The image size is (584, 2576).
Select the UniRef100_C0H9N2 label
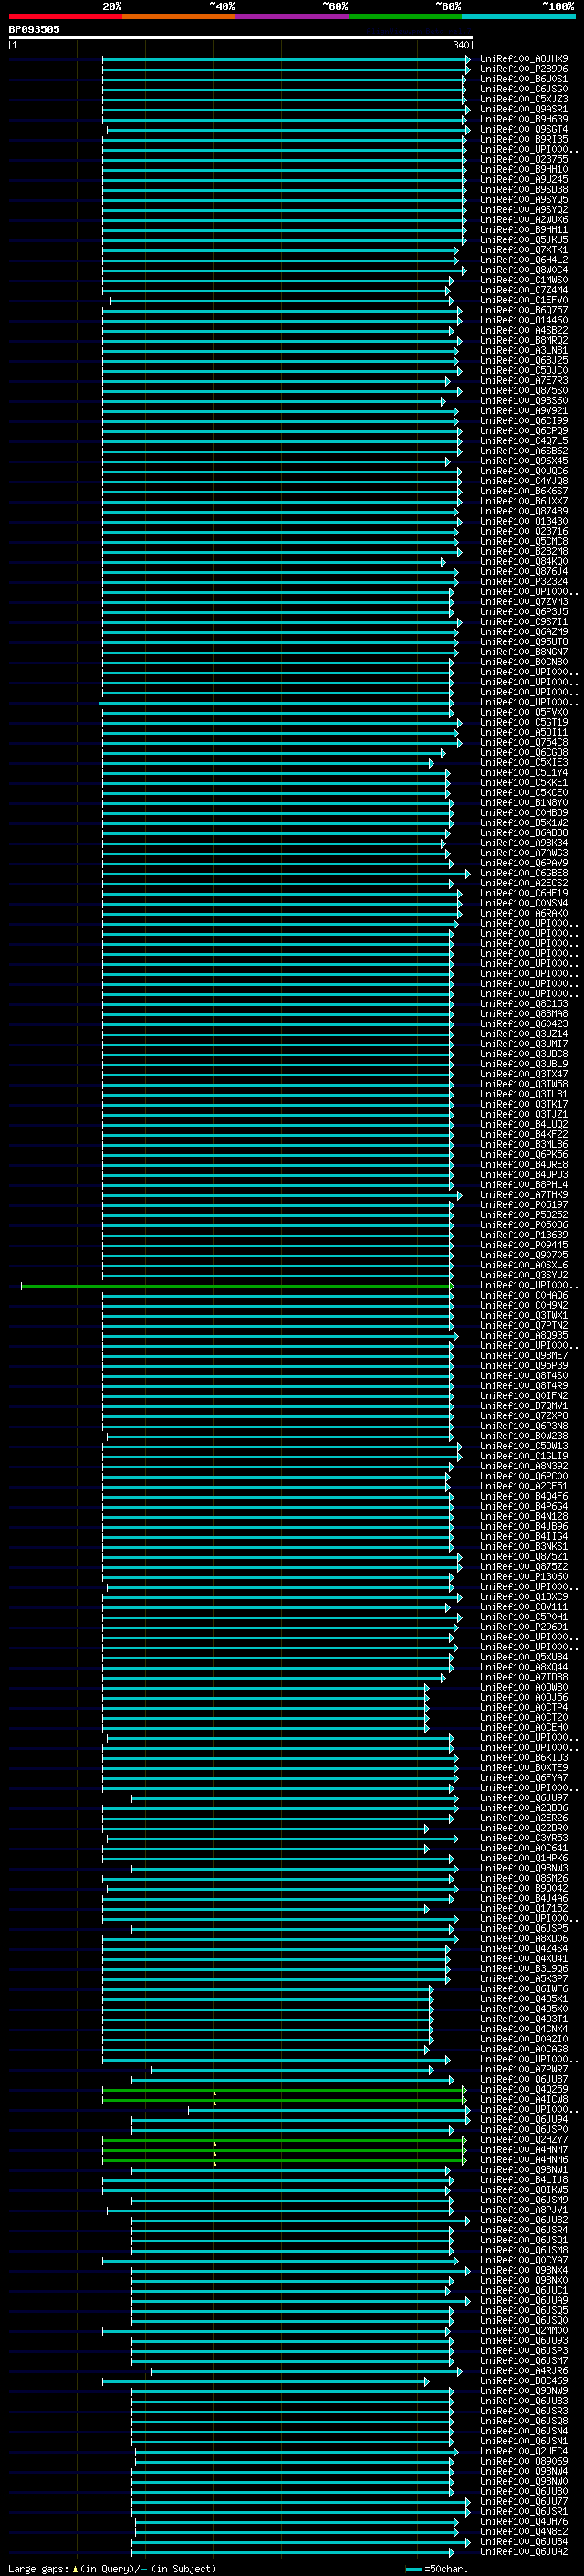(524, 1305)
